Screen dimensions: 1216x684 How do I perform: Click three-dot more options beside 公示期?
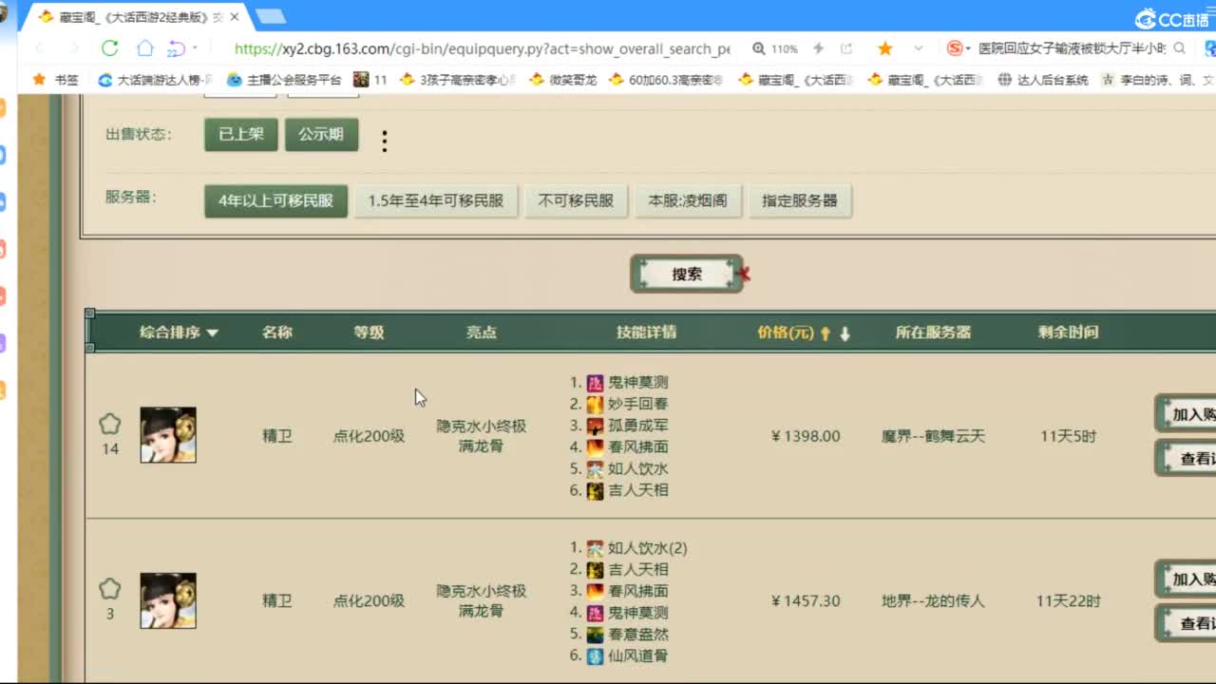(x=384, y=142)
